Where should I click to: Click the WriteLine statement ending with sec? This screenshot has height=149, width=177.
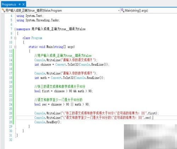(x=94, y=118)
